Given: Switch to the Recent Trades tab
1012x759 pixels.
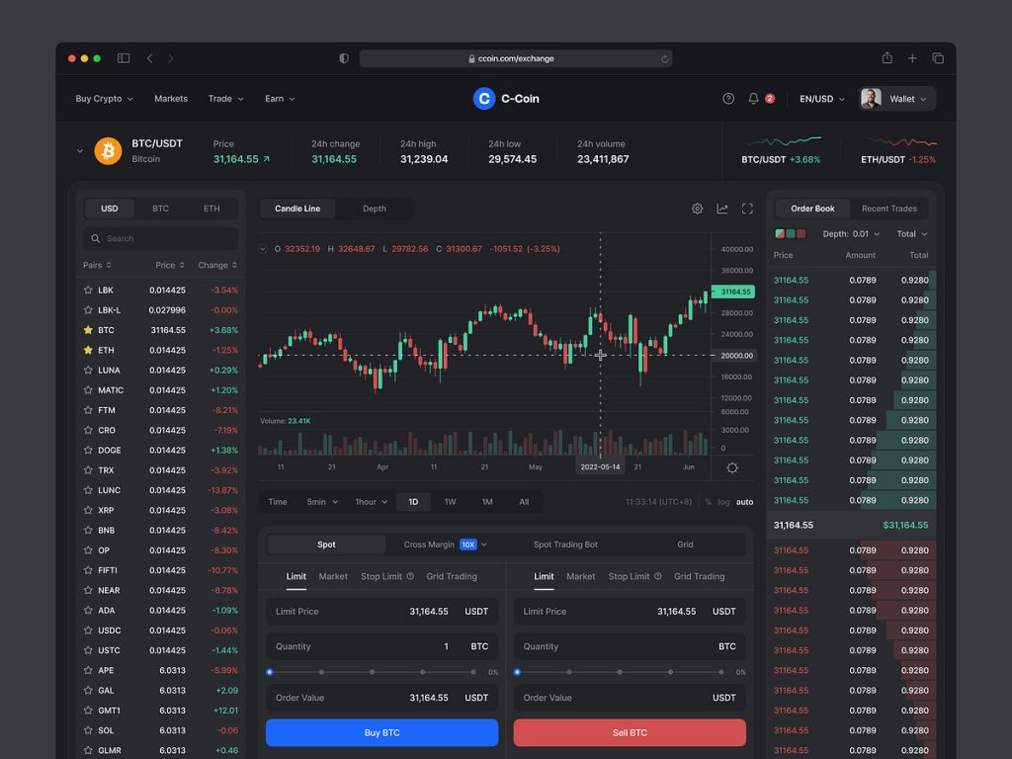Looking at the screenshot, I should click(x=888, y=209).
